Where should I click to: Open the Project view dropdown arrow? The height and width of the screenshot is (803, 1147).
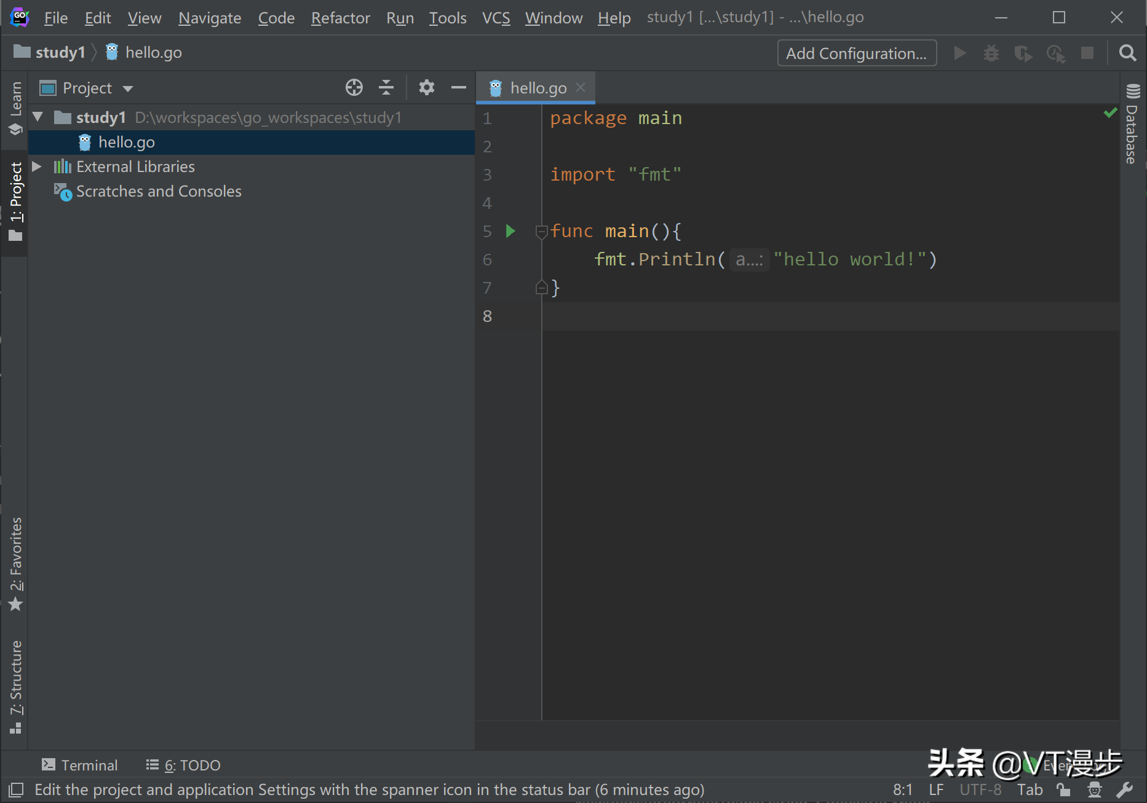(128, 88)
